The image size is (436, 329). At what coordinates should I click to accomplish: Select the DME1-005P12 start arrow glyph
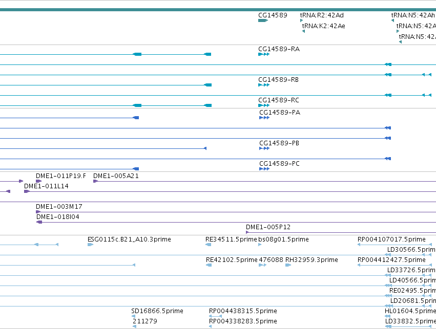tap(247, 232)
